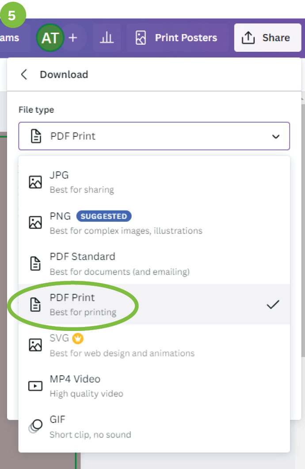Image resolution: width=305 pixels, height=469 pixels.
Task: Click the MP4 Video play icon
Action: click(35, 386)
